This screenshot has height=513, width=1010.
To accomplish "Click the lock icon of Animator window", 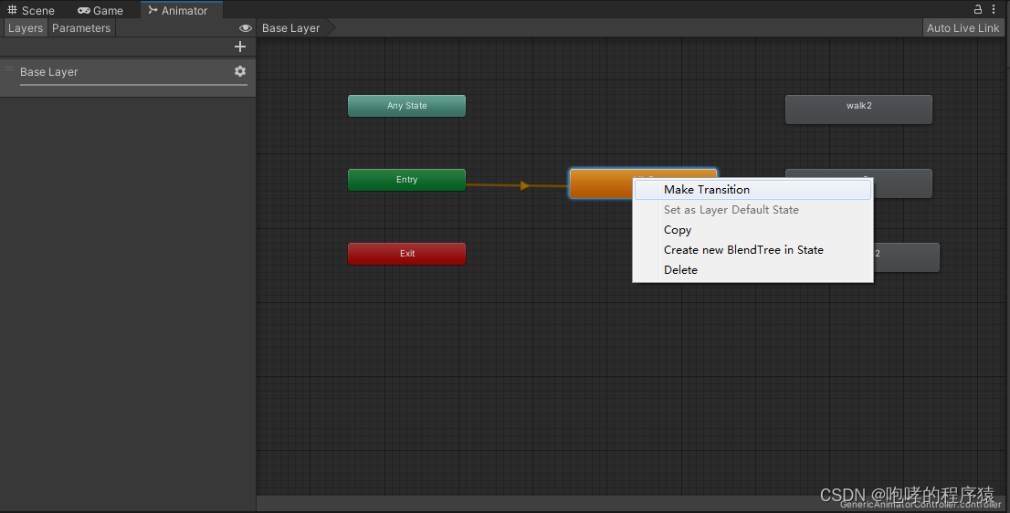I will click(x=978, y=9).
